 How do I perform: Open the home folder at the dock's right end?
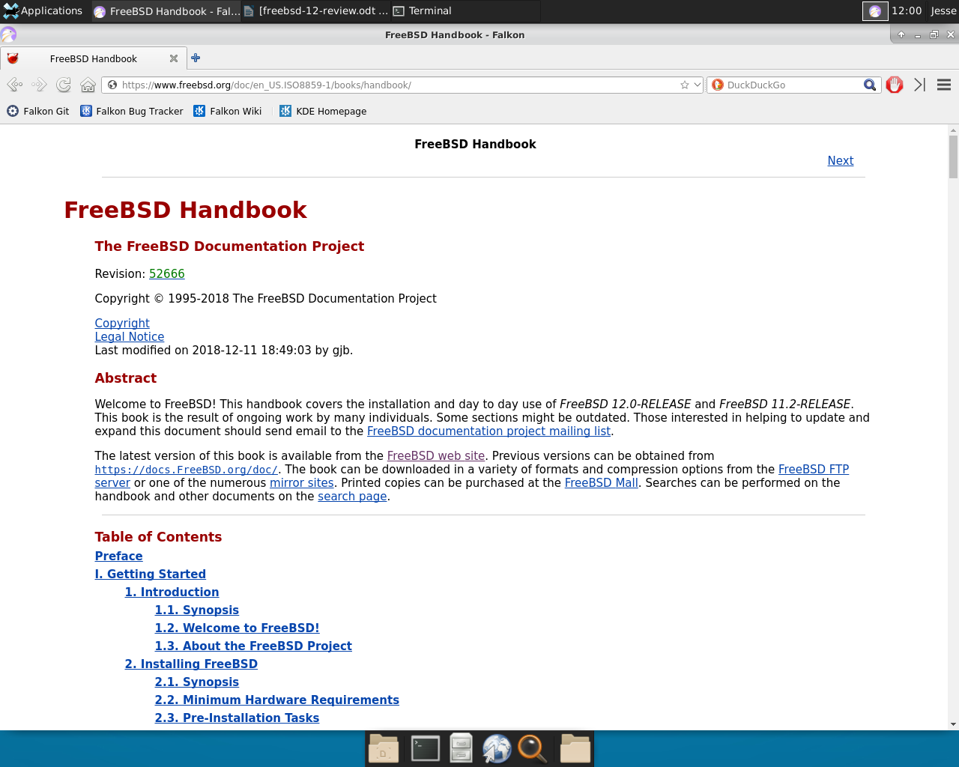pyautogui.click(x=575, y=748)
